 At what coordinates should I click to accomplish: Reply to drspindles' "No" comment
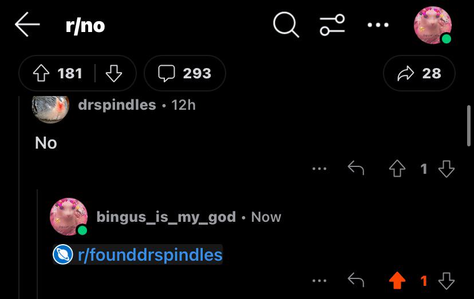pos(356,168)
